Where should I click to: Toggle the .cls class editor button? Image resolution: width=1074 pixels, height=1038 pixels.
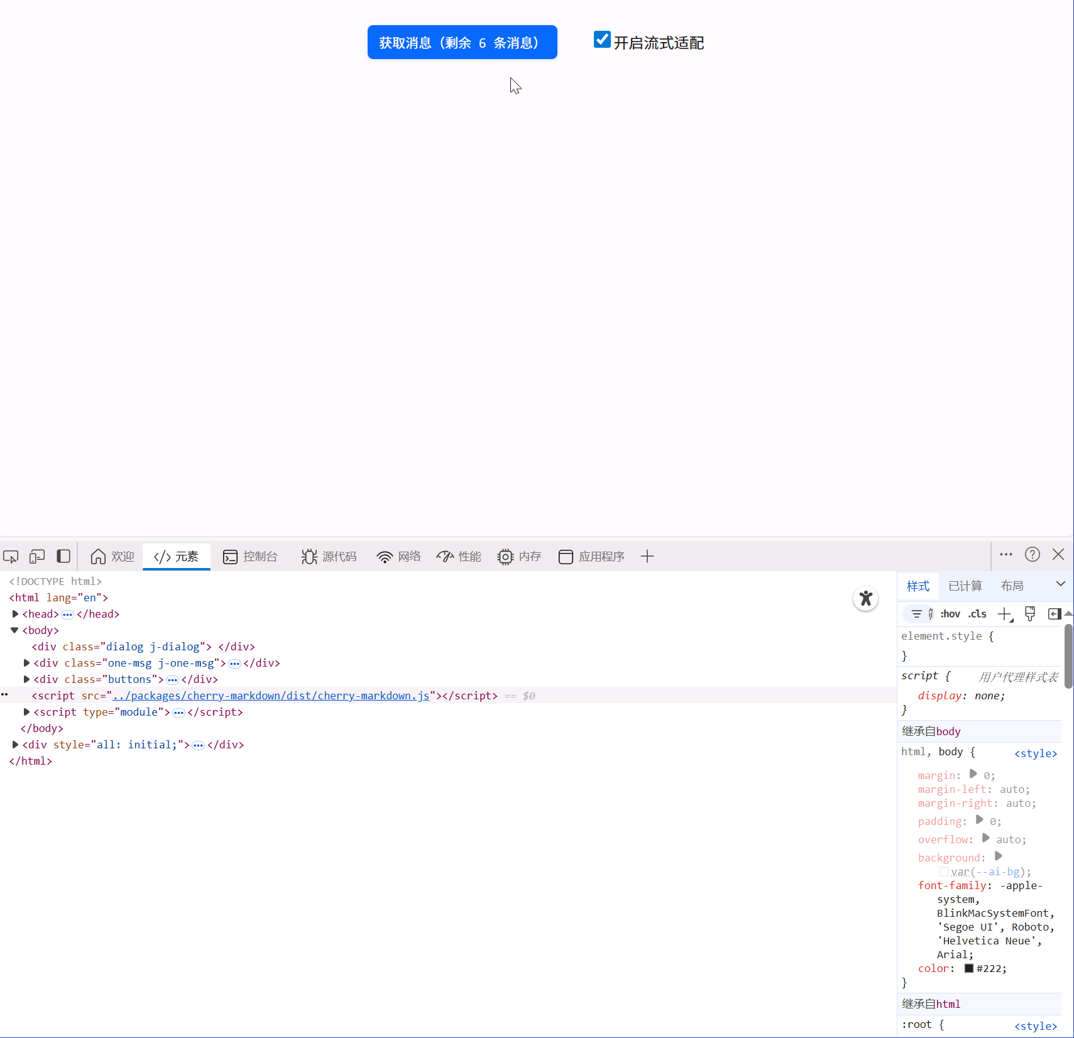point(977,614)
